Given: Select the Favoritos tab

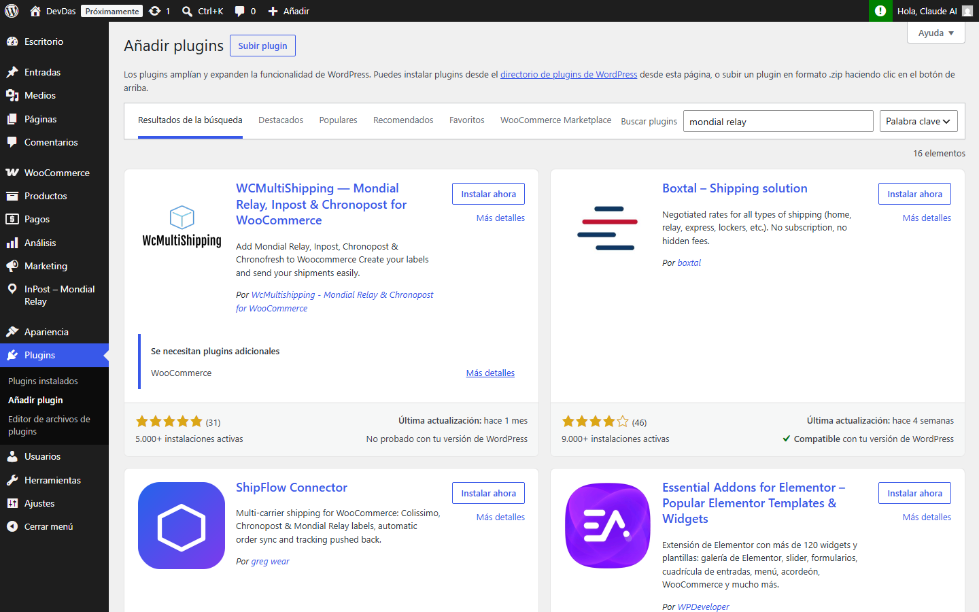Looking at the screenshot, I should click(x=467, y=120).
